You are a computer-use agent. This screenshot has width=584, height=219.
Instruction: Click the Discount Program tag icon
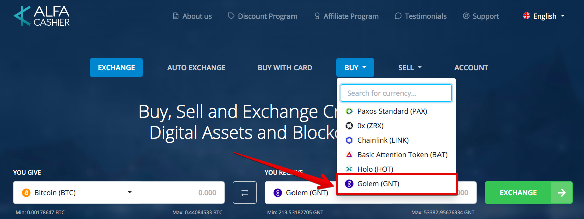tap(231, 16)
